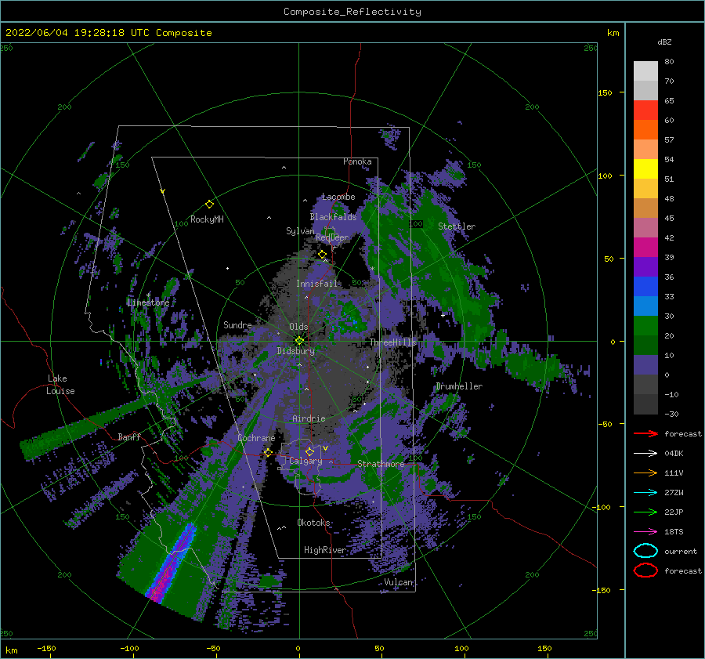Click the Calgary city label
The image size is (705, 659).
pyautogui.click(x=305, y=461)
